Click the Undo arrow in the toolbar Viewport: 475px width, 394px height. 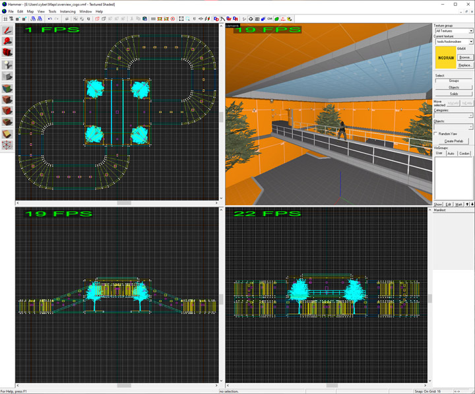50,18
